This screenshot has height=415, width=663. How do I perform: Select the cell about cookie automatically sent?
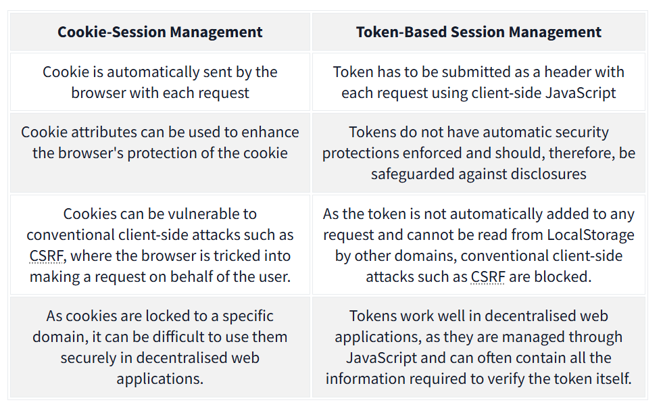[159, 82]
